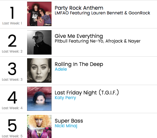
Task: Open the Rolling In The Deep title
Action: coord(79,64)
